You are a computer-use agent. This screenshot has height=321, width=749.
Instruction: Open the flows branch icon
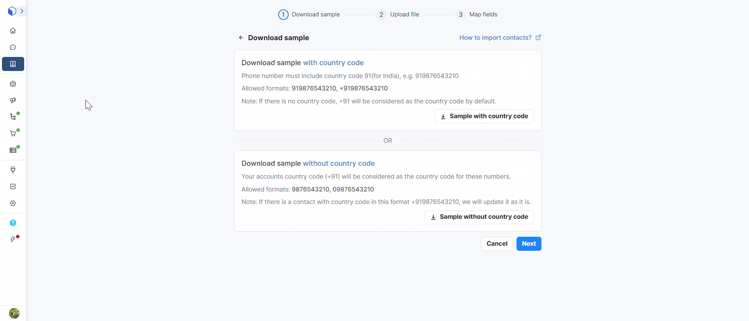click(13, 117)
